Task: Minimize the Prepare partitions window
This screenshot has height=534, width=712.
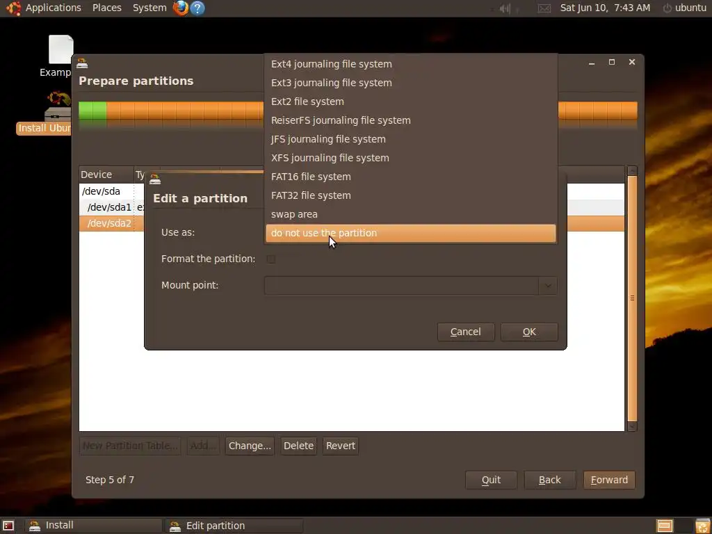Action: pos(592,63)
